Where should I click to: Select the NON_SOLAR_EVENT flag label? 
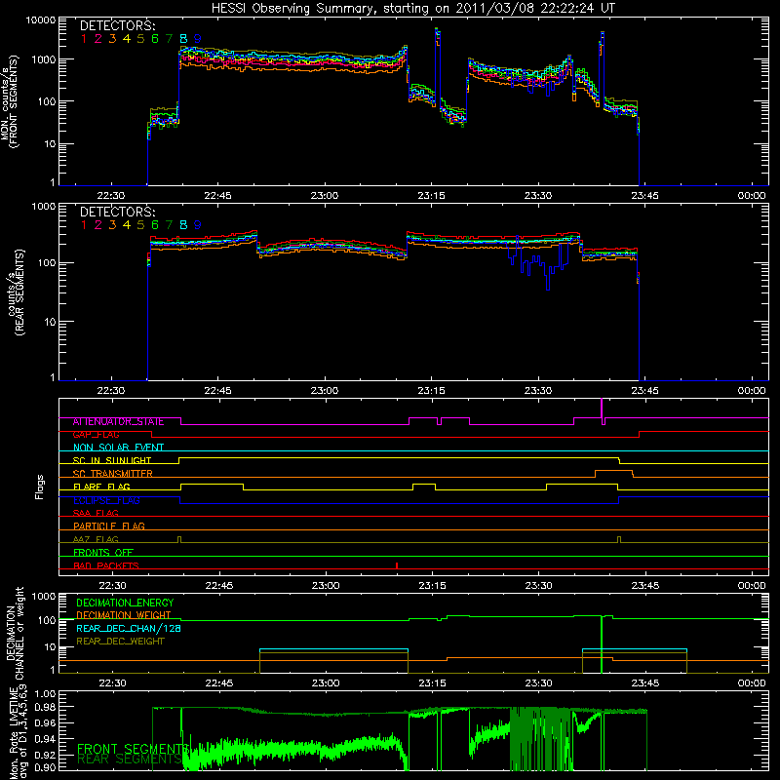click(x=118, y=448)
